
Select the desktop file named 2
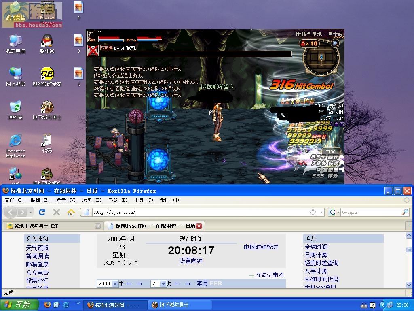click(x=78, y=11)
